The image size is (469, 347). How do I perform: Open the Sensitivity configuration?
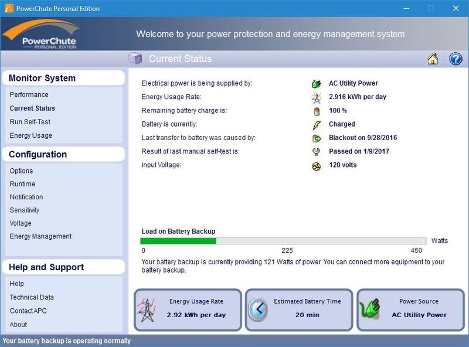(25, 210)
